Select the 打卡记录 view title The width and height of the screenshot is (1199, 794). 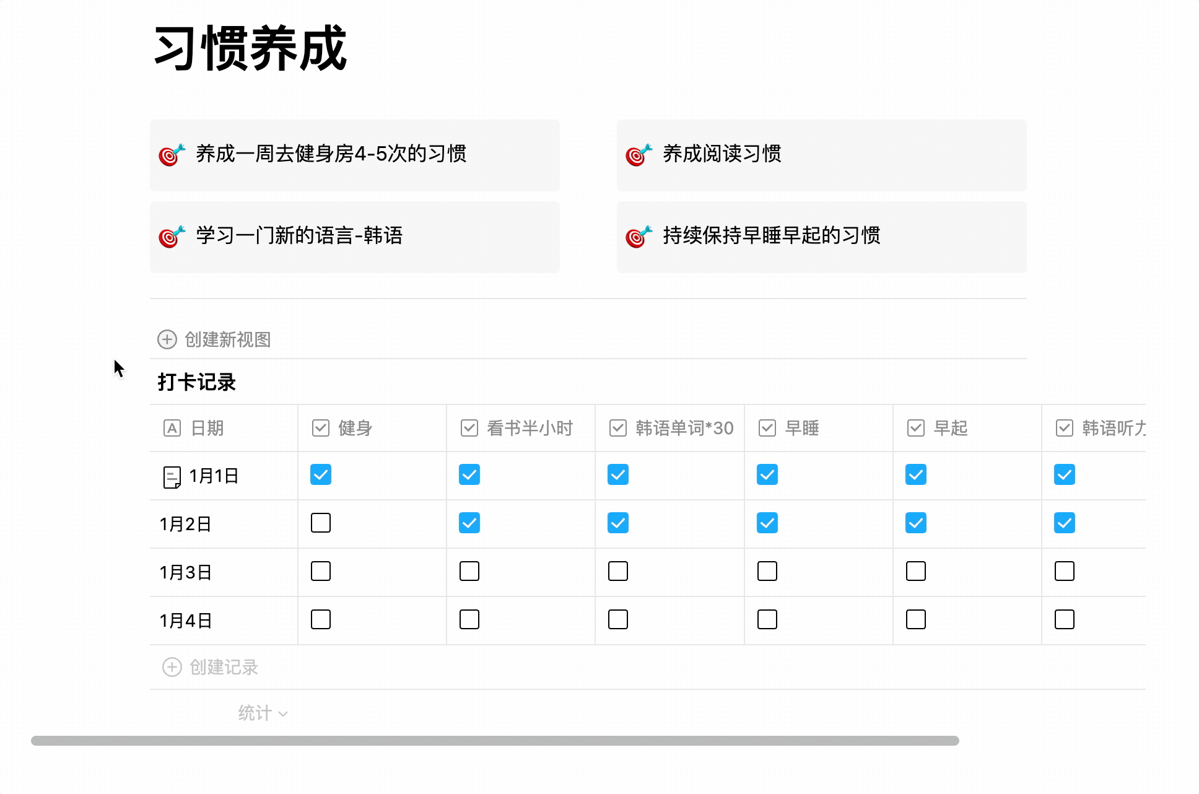pyautogui.click(x=197, y=382)
